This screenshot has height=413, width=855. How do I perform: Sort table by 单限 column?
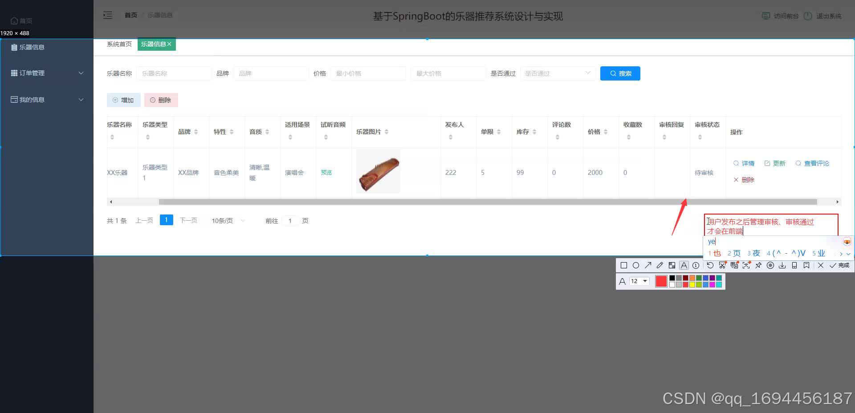point(499,132)
